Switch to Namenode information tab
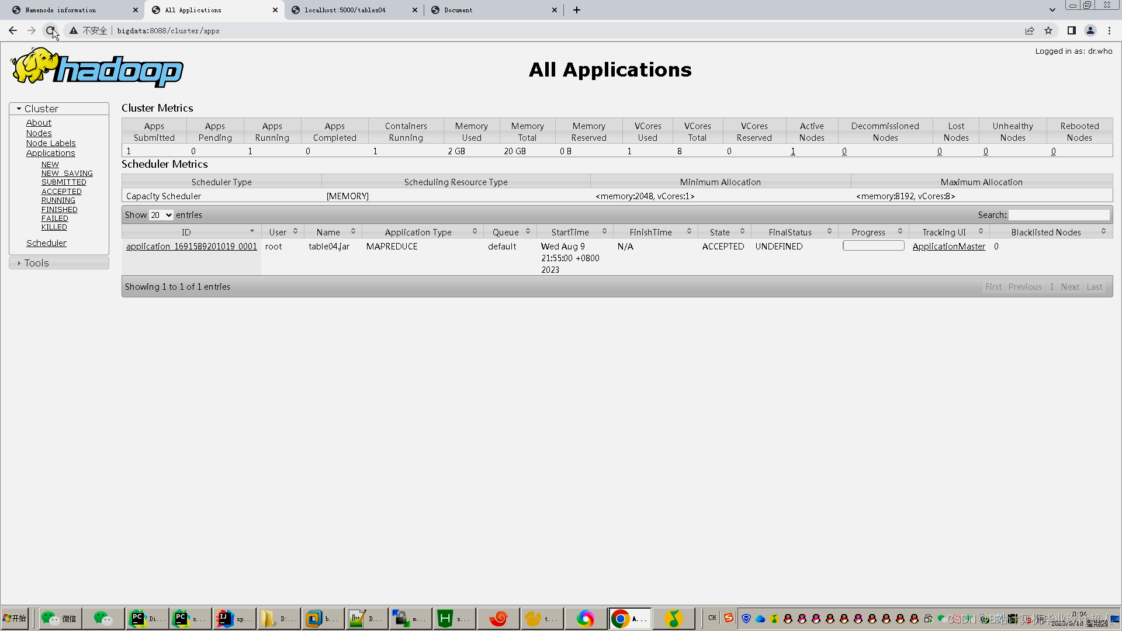 [x=61, y=10]
